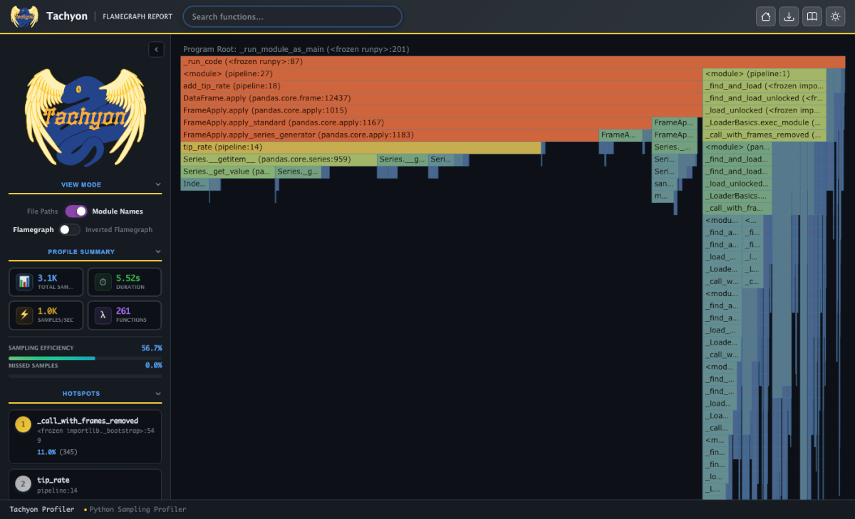Toggle Flamegraph / Inverted Flamegraph switch
The image size is (855, 519).
69,229
